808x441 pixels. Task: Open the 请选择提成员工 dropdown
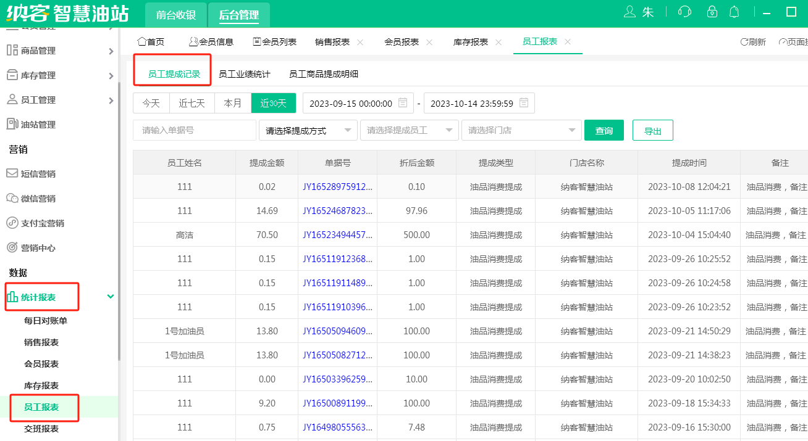pyautogui.click(x=409, y=130)
